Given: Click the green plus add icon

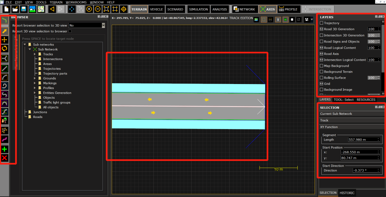Looking at the screenshot, I should pos(4,149).
